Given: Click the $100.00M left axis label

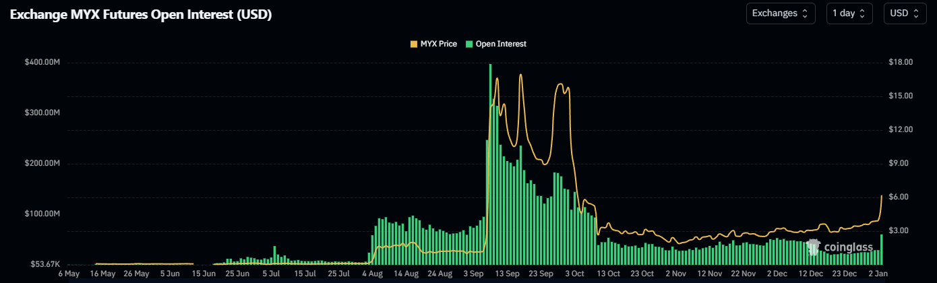Looking at the screenshot, I should 43,214.
